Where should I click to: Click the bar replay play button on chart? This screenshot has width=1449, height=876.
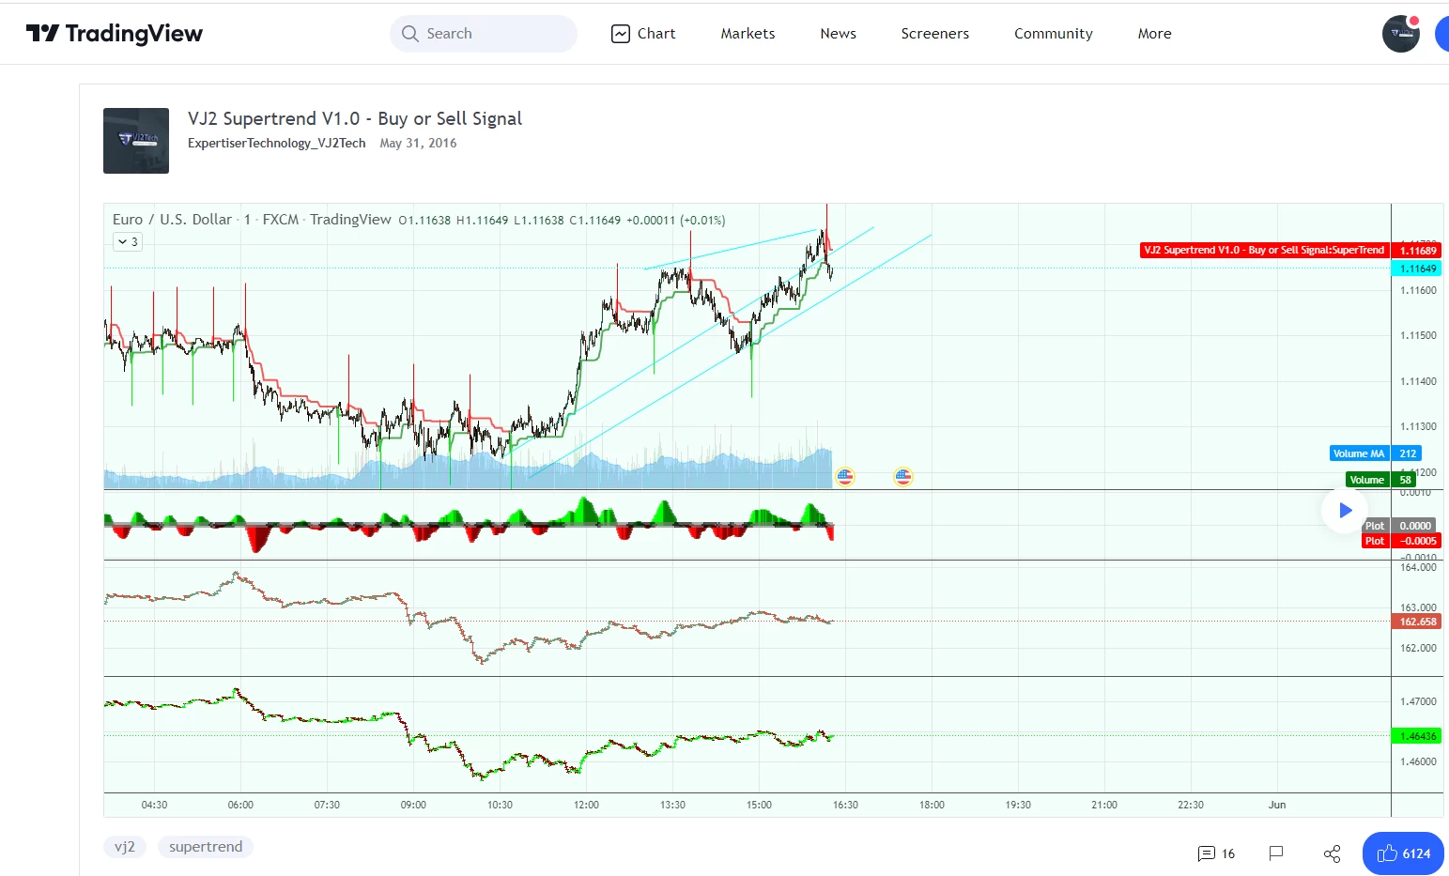click(1345, 510)
